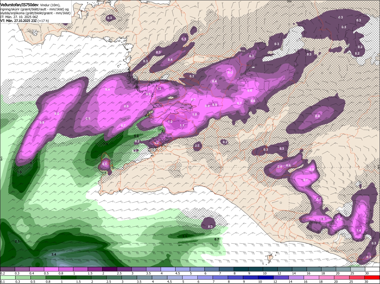This screenshot has height=284, width=380.
Task: Click the 1.3 snowfall value on the map
Action: [159, 89]
